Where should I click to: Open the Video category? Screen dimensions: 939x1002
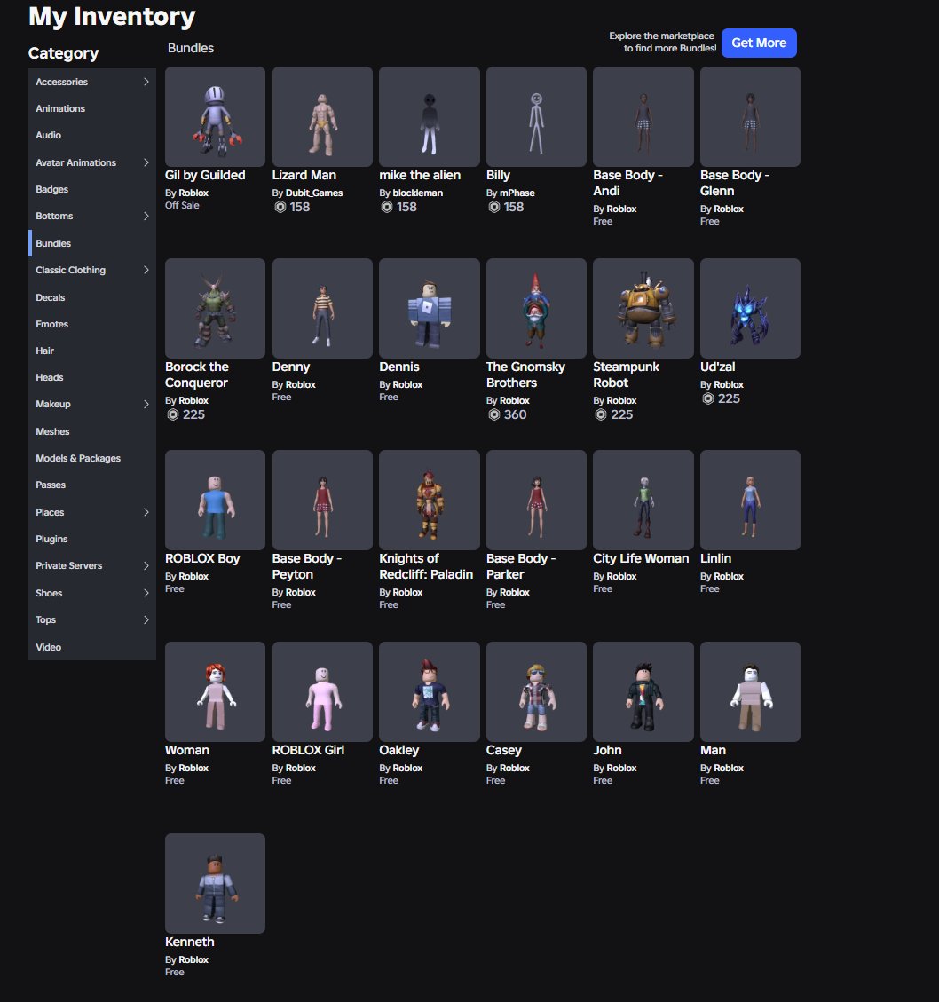pyautogui.click(x=92, y=647)
